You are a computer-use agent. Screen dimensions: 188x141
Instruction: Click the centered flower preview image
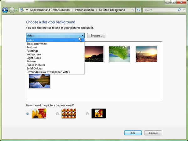(x=99, y=113)
